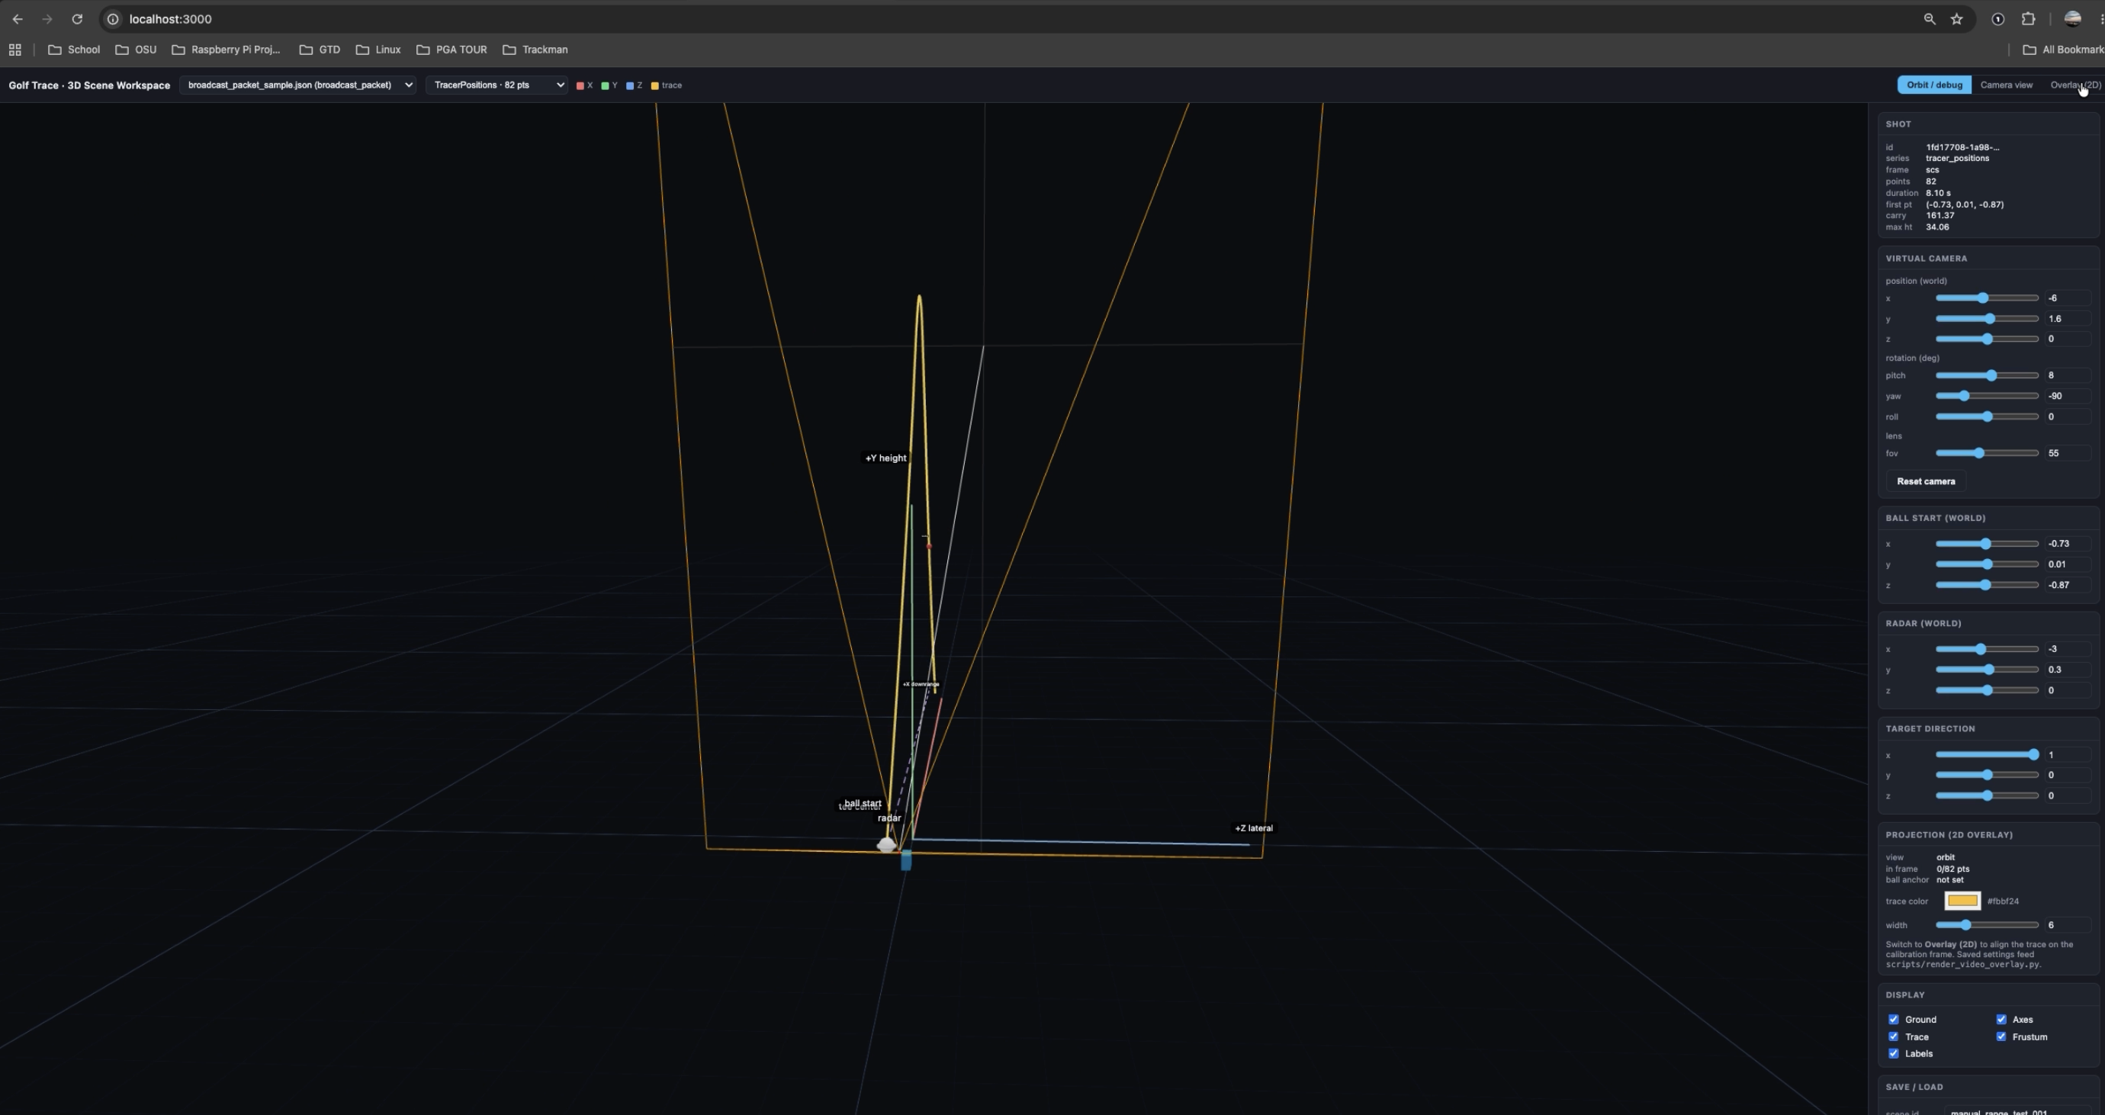Switch to the Overlay (2D) tab
Viewport: 2105px width, 1115px height.
2074,85
